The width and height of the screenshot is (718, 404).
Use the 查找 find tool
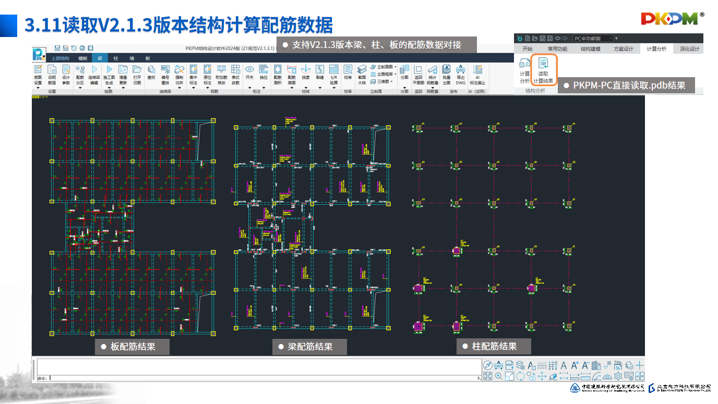(x=152, y=72)
